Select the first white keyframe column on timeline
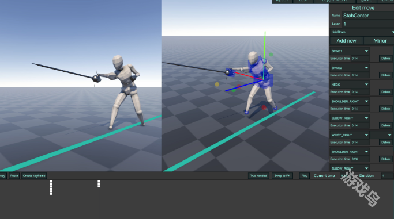This screenshot has width=394, height=219. pos(51,187)
